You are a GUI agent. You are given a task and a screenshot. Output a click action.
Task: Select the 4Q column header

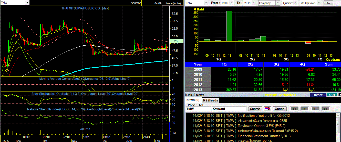tap(303, 64)
